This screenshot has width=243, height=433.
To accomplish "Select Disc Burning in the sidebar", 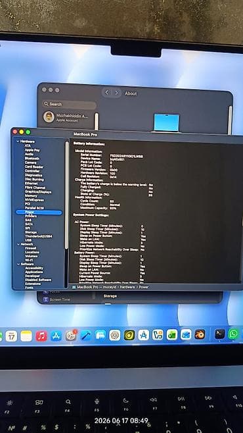I will pos(34,179).
